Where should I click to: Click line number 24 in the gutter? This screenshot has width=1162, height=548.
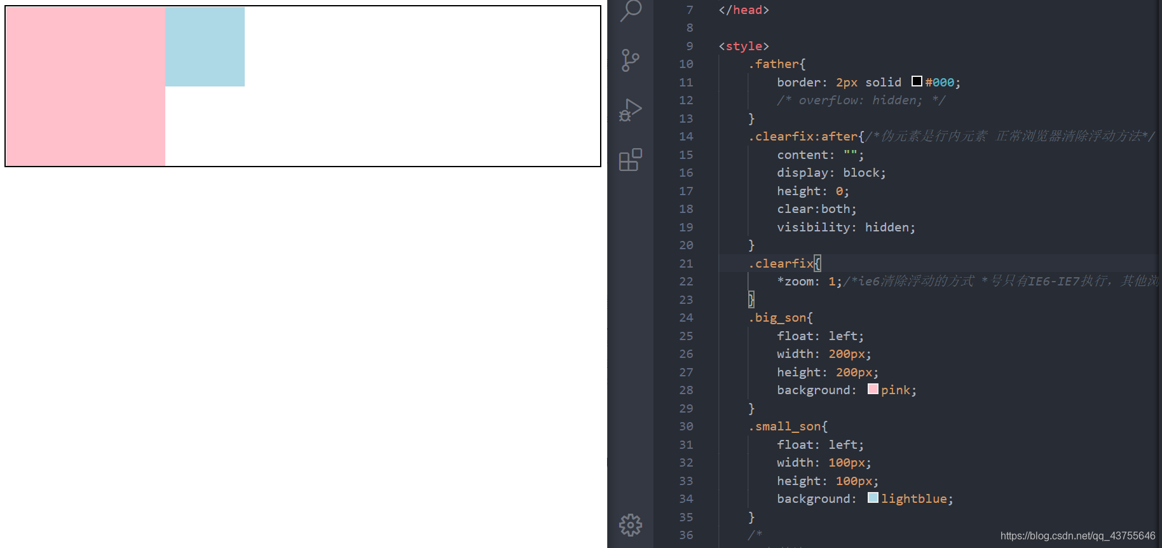coord(686,318)
